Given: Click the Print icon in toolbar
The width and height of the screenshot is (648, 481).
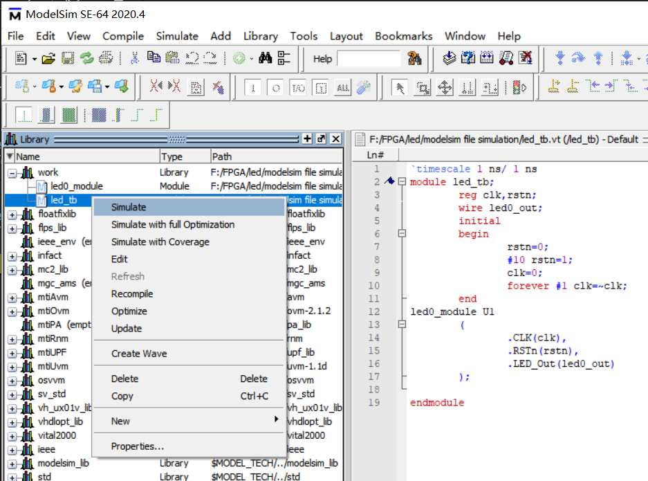Looking at the screenshot, I should pyautogui.click(x=105, y=59).
